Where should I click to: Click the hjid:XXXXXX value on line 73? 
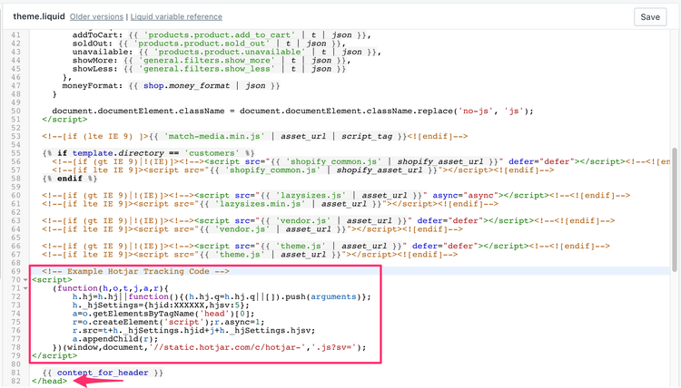click(178, 306)
